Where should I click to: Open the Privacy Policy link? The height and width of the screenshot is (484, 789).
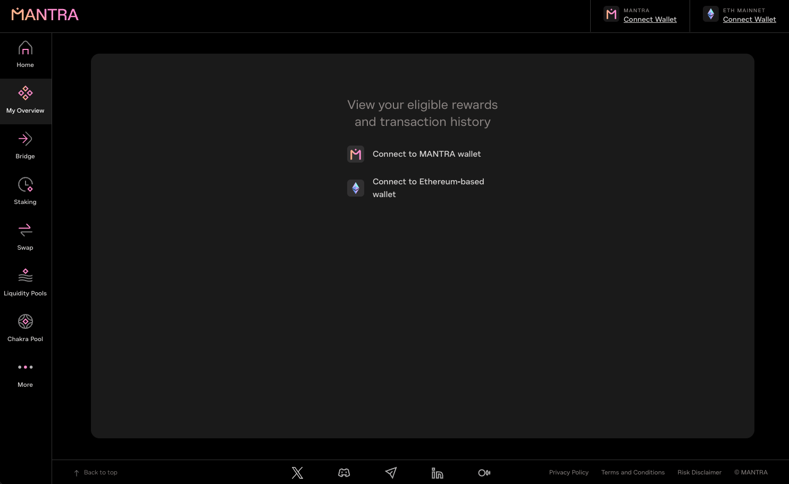pos(568,473)
